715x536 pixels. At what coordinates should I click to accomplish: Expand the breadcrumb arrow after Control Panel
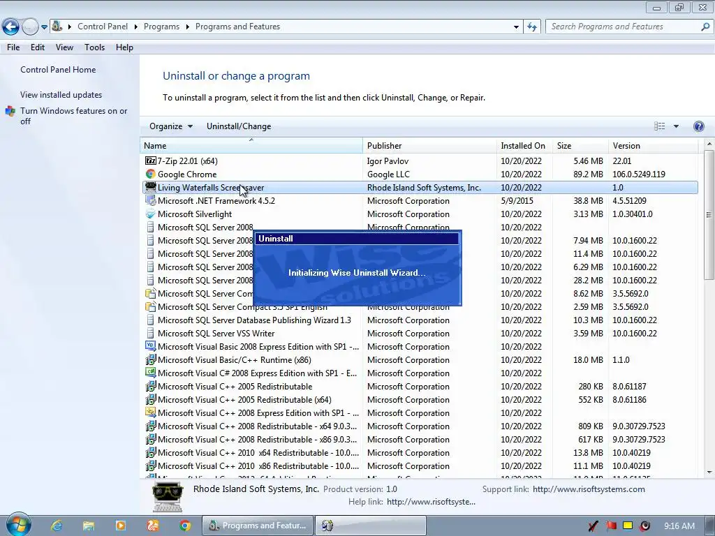136,27
